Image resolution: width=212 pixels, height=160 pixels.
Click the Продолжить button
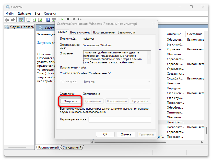[140, 101]
